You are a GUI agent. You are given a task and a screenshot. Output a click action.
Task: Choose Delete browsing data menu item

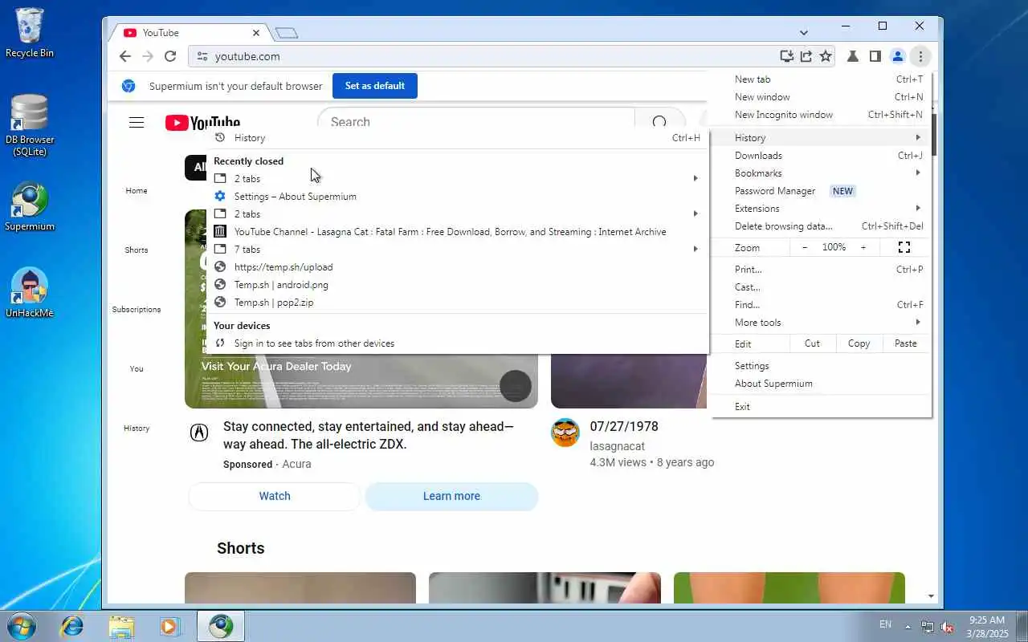point(821,226)
